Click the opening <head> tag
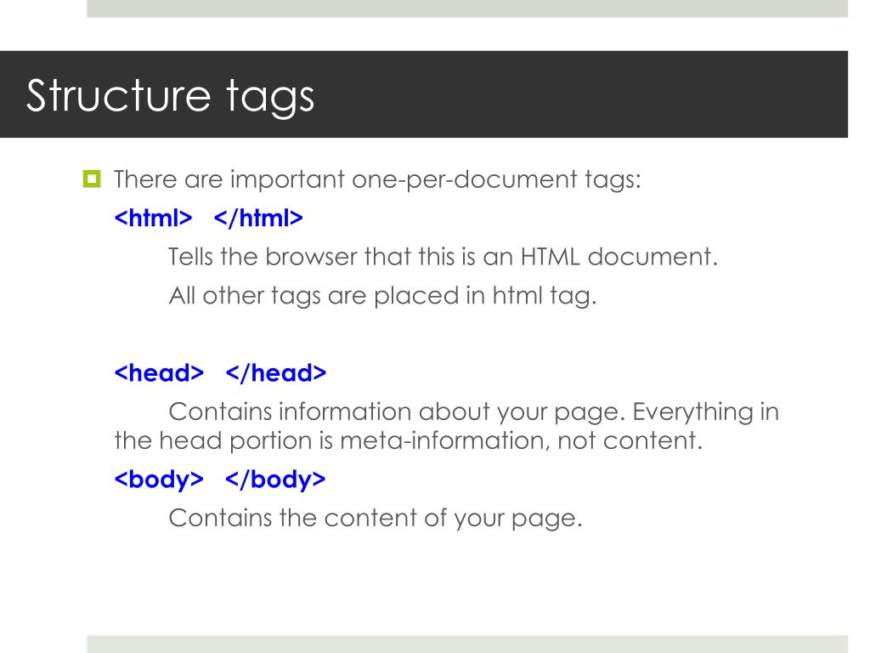870x653 pixels. tap(159, 372)
